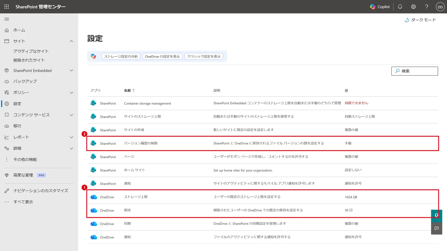Click OneDrive の設定を表示 chip

tap(162, 56)
